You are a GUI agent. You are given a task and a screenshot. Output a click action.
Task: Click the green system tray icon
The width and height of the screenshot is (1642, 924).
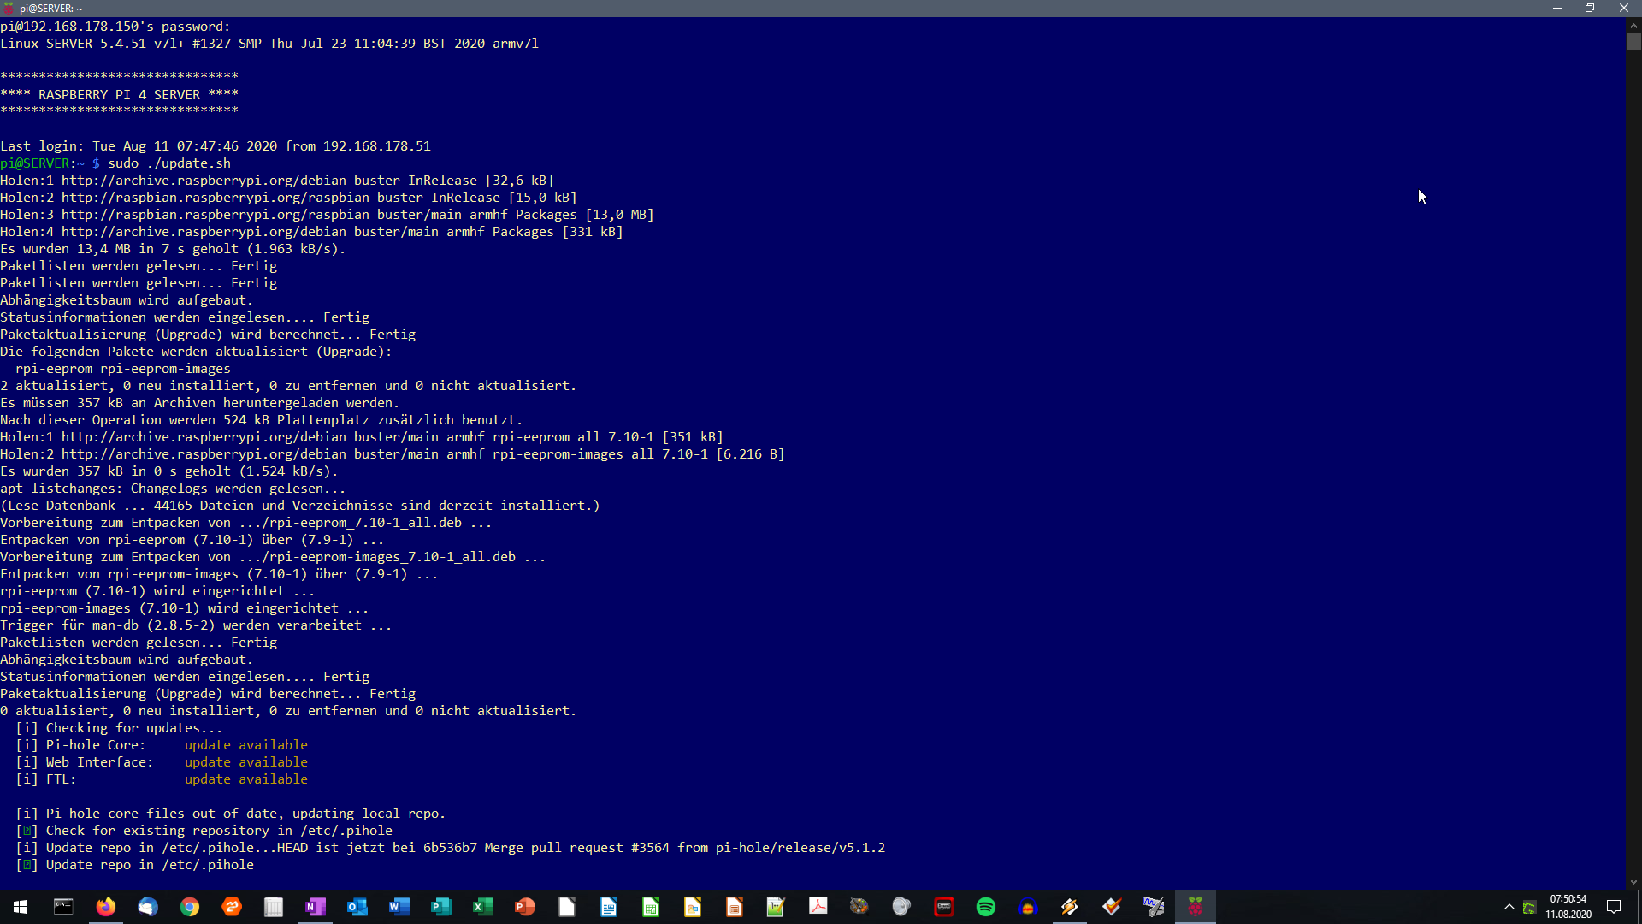pyautogui.click(x=1529, y=907)
